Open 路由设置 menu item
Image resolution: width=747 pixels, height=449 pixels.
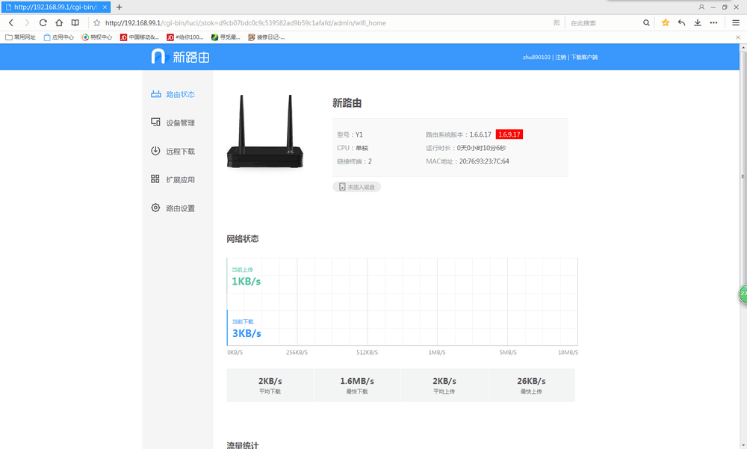point(180,208)
